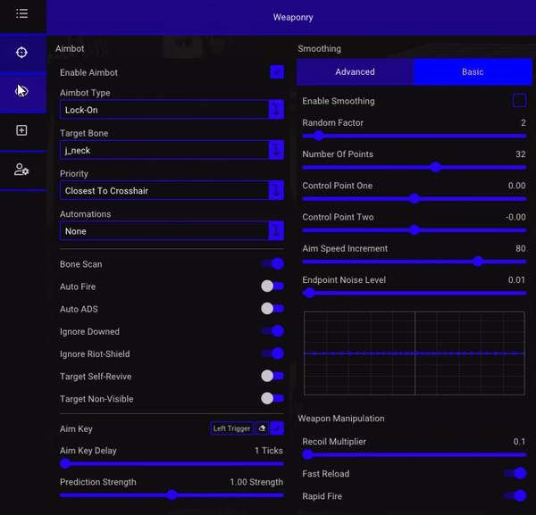
Task: Click the arrow icon on Target Bone
Action: click(276, 150)
